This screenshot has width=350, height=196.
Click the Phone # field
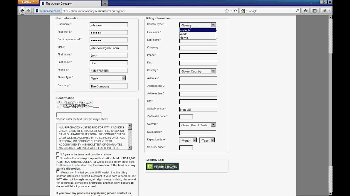[x=109, y=71]
